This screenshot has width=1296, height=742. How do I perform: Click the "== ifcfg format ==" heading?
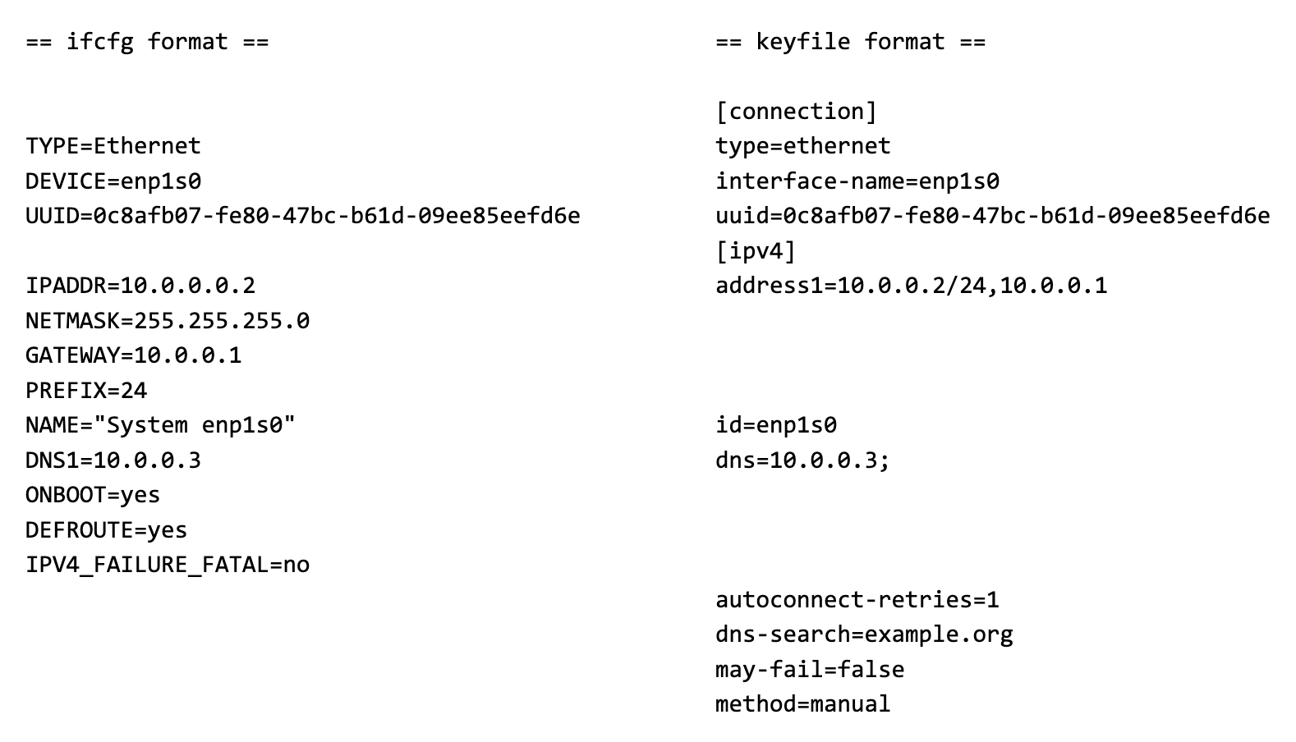tap(147, 42)
